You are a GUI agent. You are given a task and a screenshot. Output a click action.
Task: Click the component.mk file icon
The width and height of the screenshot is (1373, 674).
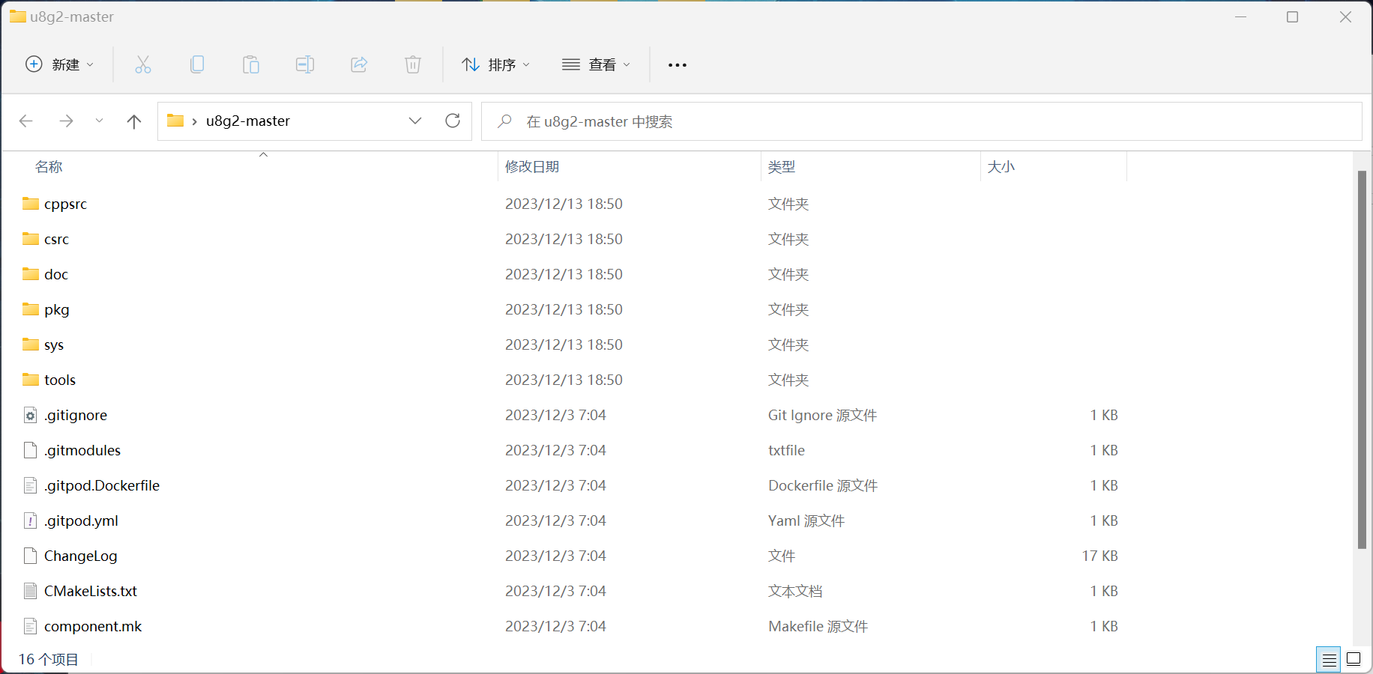[x=31, y=626]
